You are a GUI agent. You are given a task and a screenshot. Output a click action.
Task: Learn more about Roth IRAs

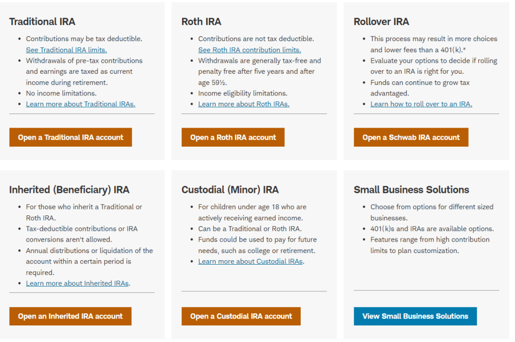pos(243,103)
